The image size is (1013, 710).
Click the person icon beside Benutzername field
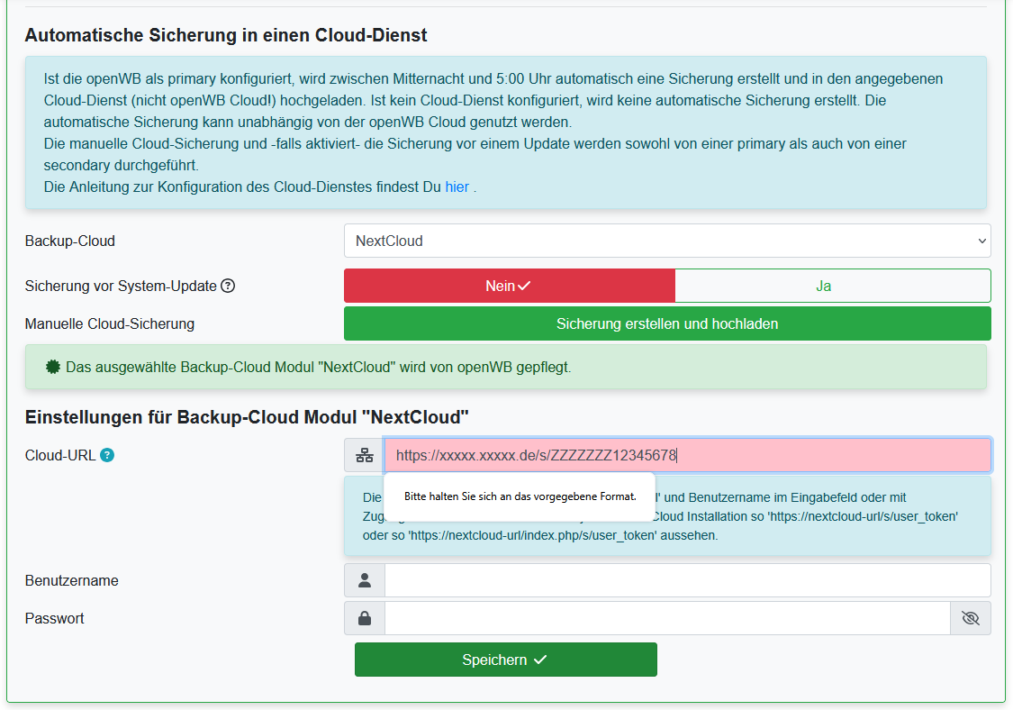click(364, 580)
